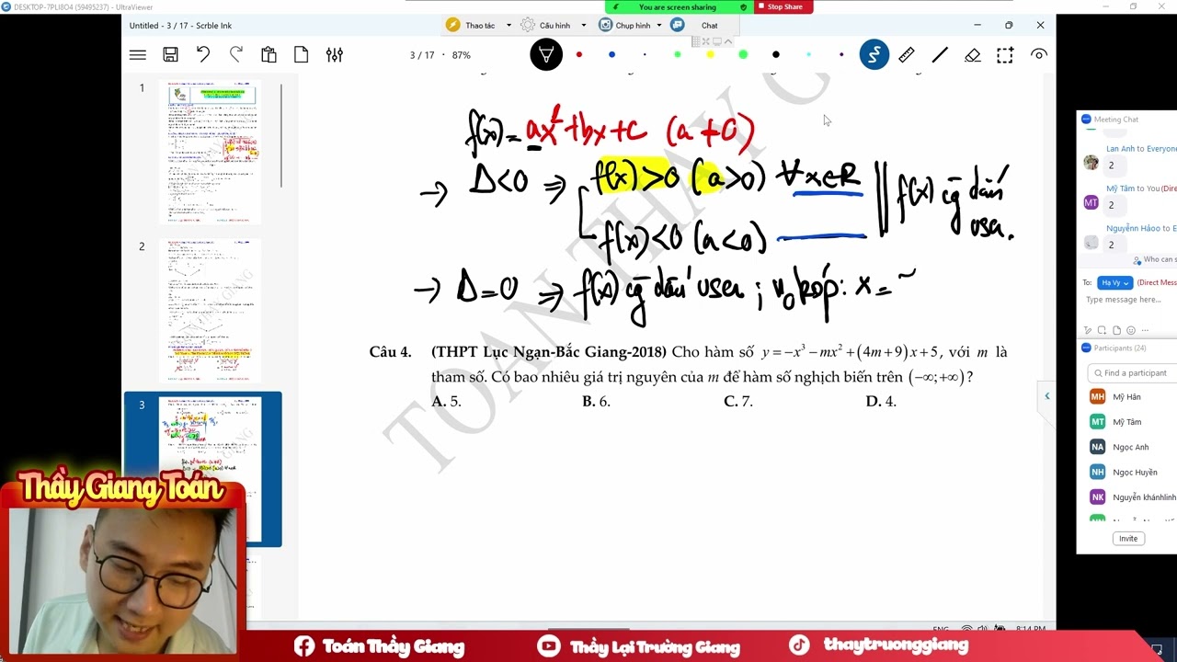Click the Facebook Toán Thầy Giang icon

pyautogui.click(x=304, y=646)
